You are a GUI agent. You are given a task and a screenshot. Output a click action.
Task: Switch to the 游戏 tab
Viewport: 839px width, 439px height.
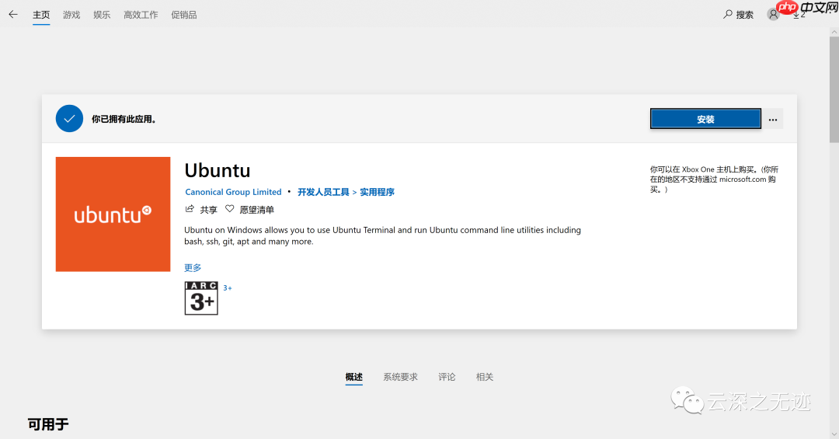[71, 15]
